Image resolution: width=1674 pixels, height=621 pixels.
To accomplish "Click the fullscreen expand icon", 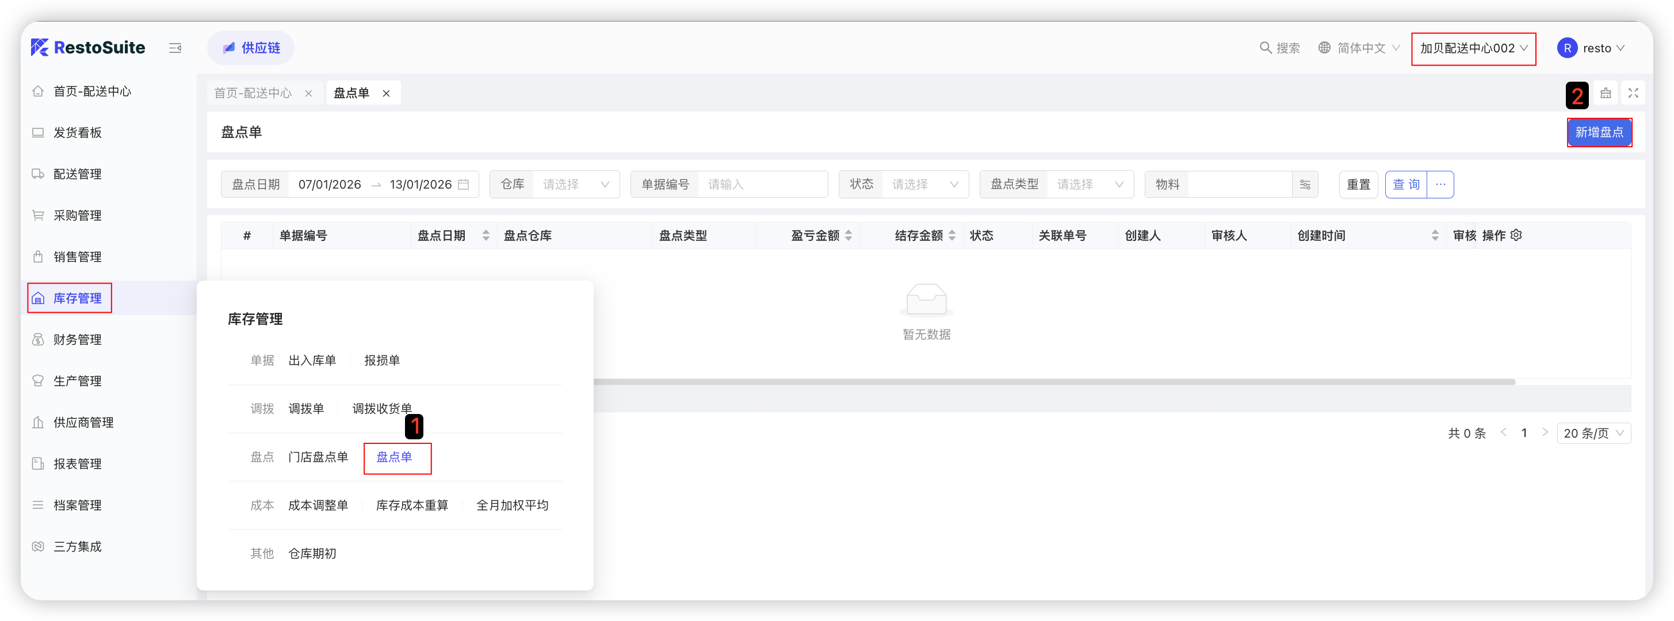I will tap(1633, 94).
